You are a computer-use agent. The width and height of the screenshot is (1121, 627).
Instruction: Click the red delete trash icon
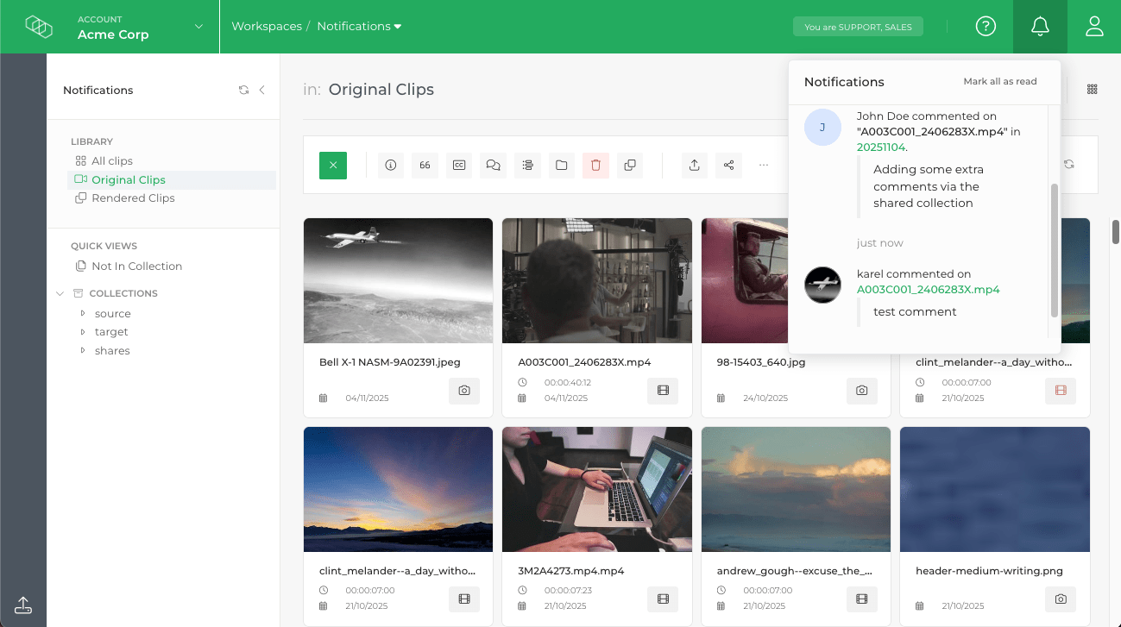pyautogui.click(x=595, y=165)
